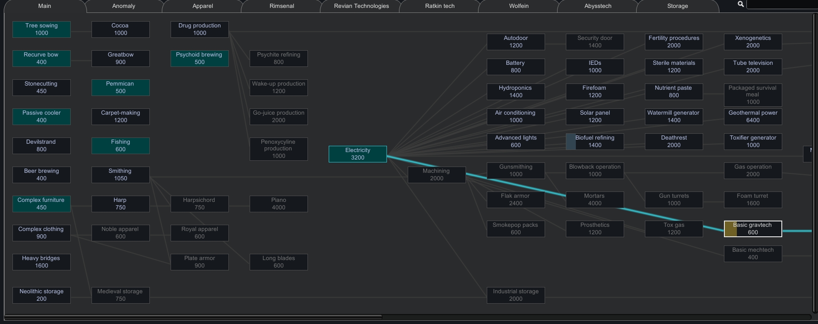Select the Beer brewing project
The width and height of the screenshot is (818, 324).
tap(42, 175)
